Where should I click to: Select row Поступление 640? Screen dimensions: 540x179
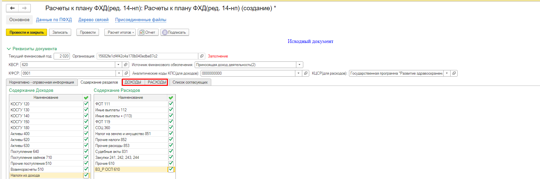(50, 151)
